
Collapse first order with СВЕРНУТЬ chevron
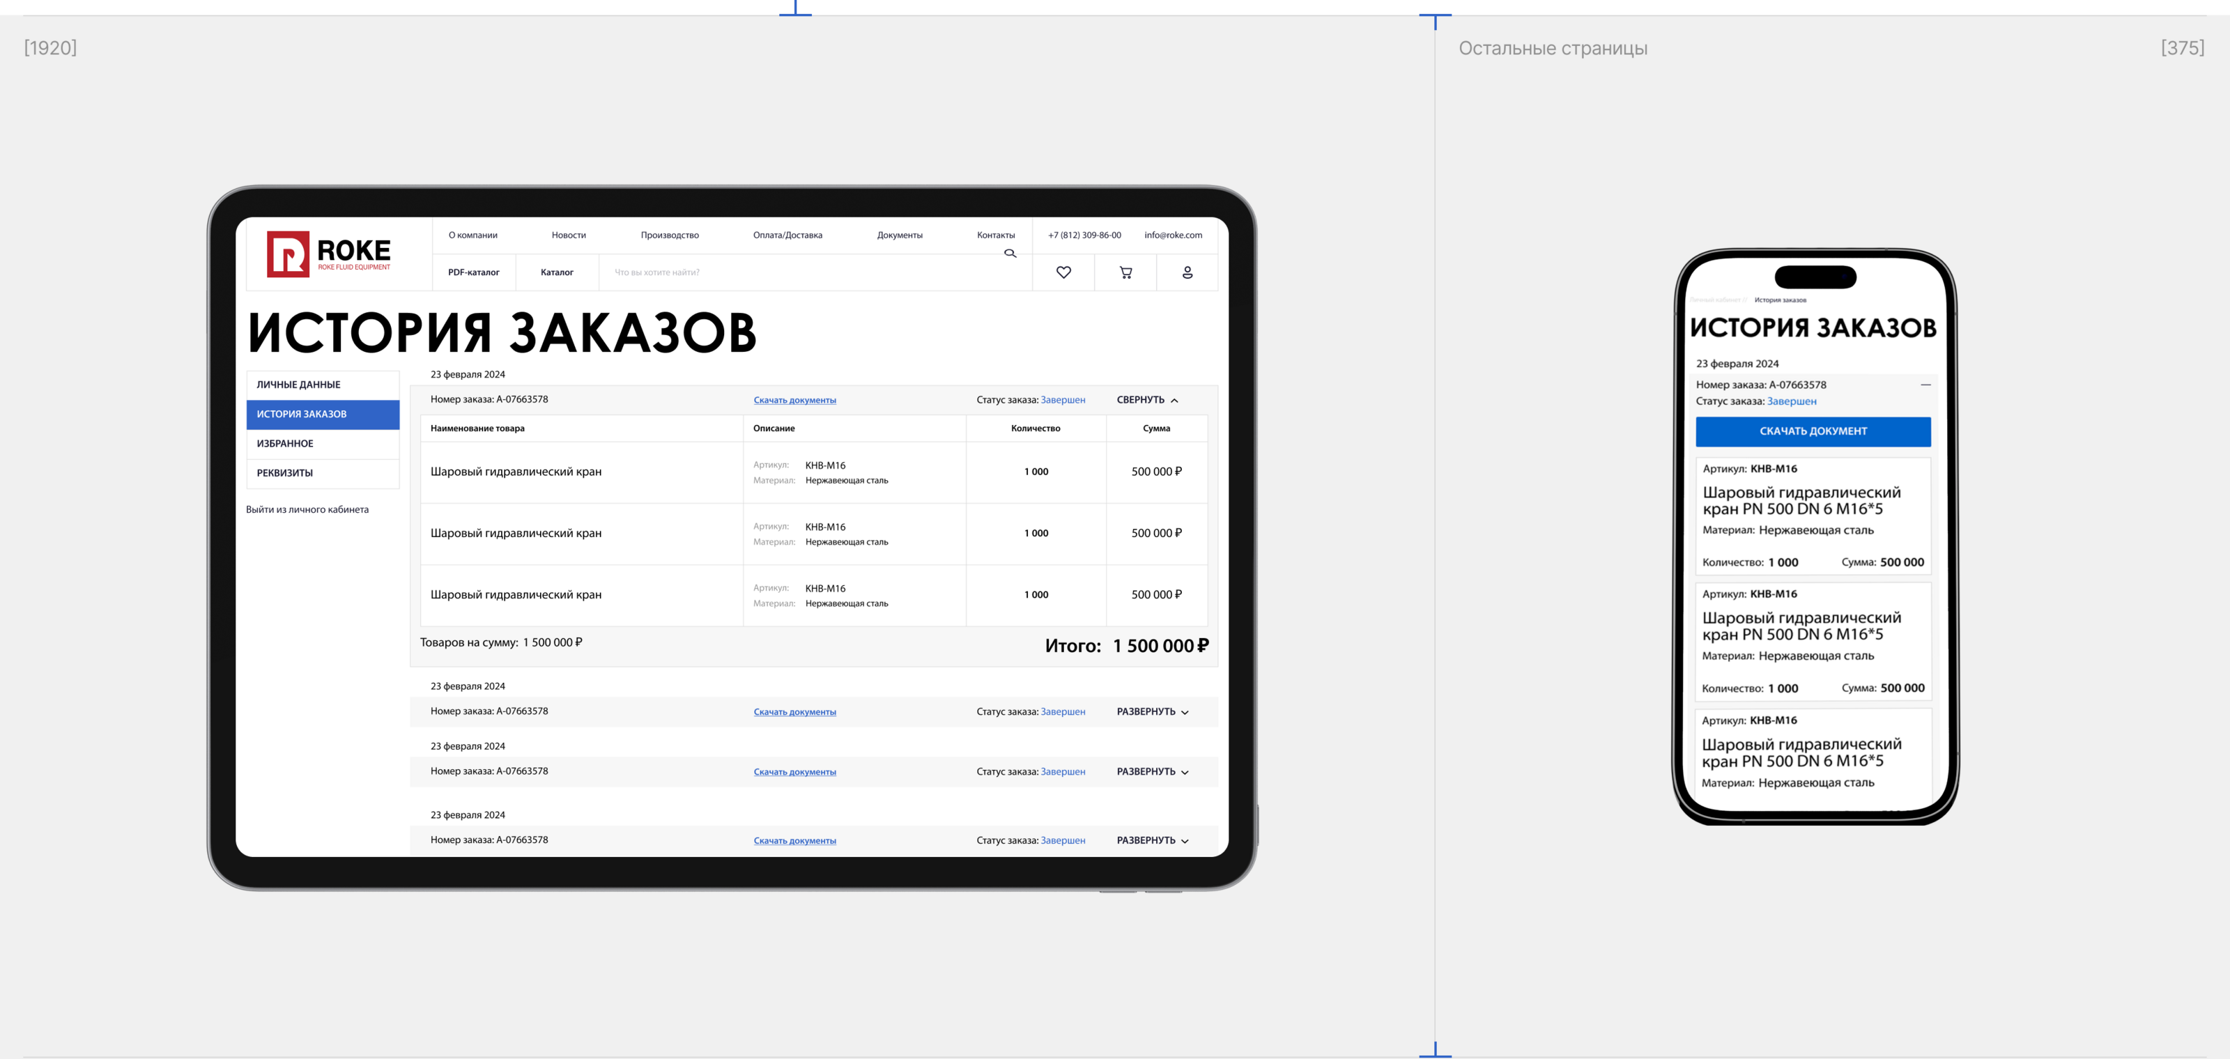pyautogui.click(x=1147, y=400)
